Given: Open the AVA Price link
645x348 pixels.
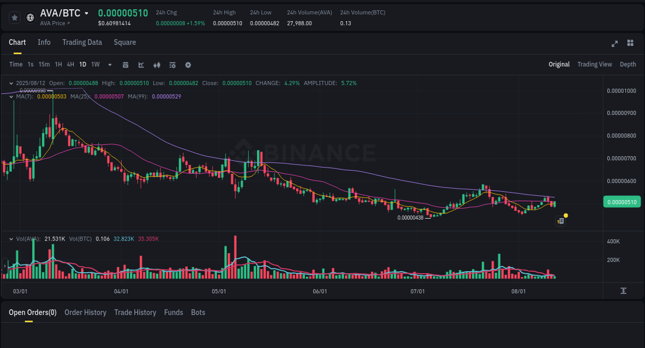Looking at the screenshot, I should (x=55, y=23).
